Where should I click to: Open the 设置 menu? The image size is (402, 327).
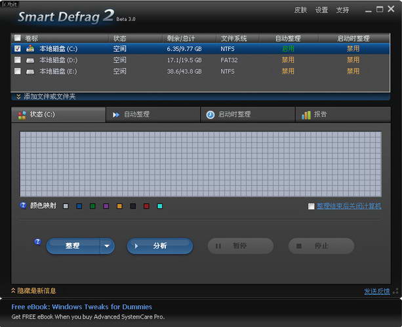click(321, 10)
